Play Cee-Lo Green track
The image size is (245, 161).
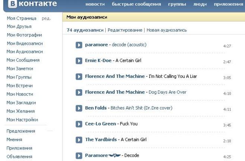tap(79, 124)
